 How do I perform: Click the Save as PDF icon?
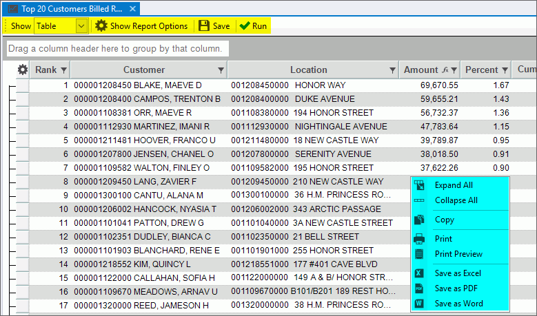[419, 288]
